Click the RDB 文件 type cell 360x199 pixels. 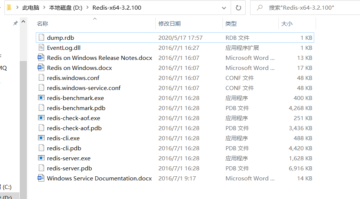[x=237, y=38]
